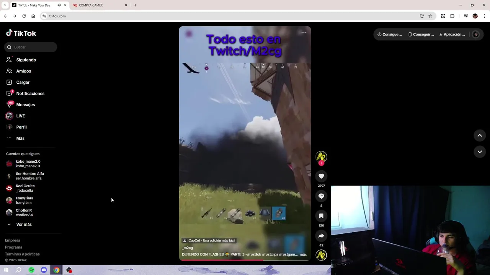Open the ChoflonR account
490x275 pixels.
coord(20,213)
